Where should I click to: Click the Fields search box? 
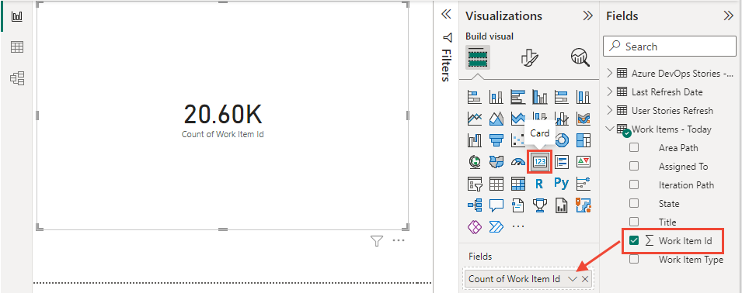point(670,47)
